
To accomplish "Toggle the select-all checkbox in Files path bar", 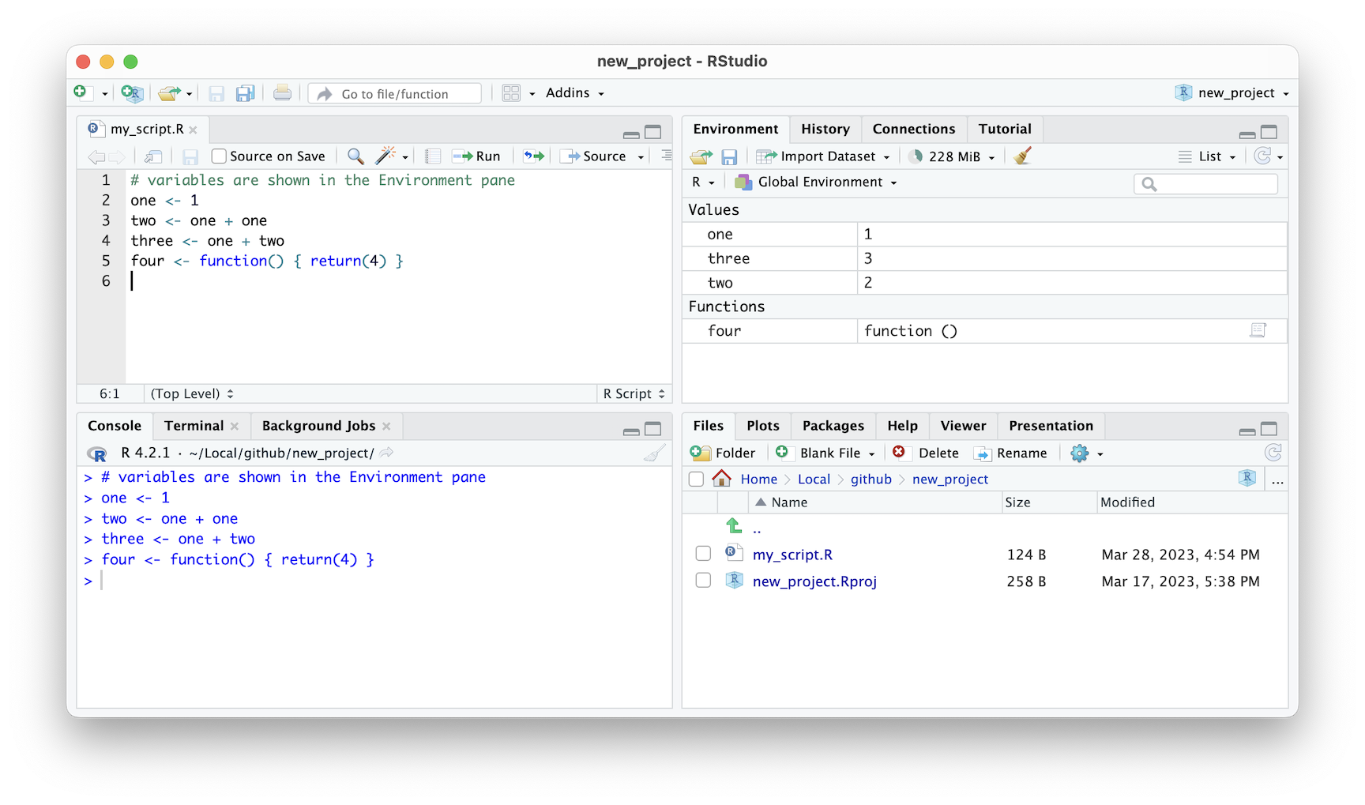I will pyautogui.click(x=696, y=480).
